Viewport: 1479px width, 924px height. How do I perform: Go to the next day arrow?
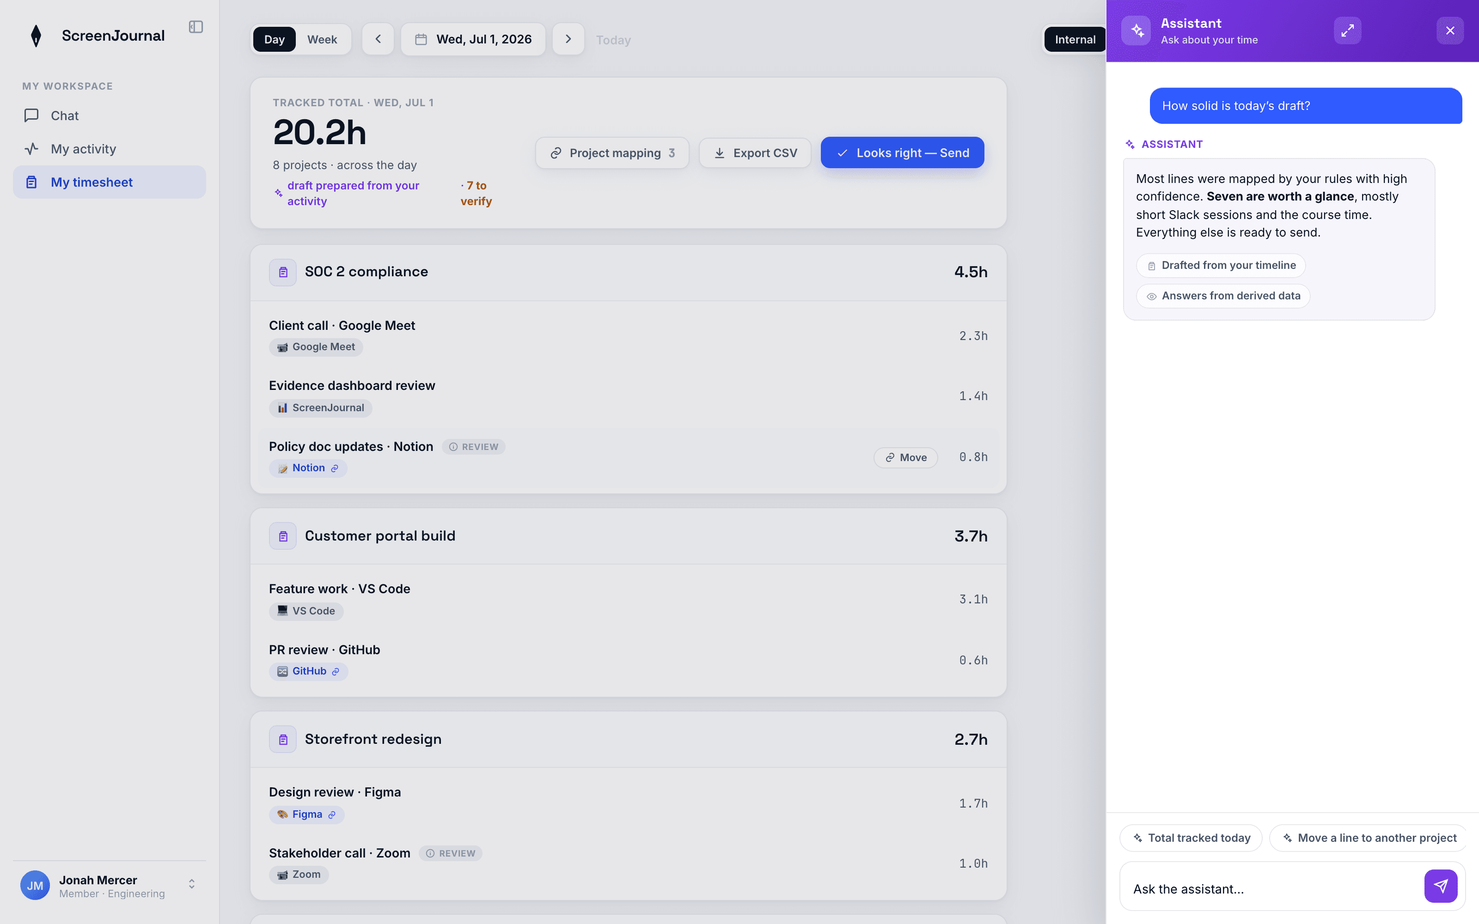click(568, 39)
